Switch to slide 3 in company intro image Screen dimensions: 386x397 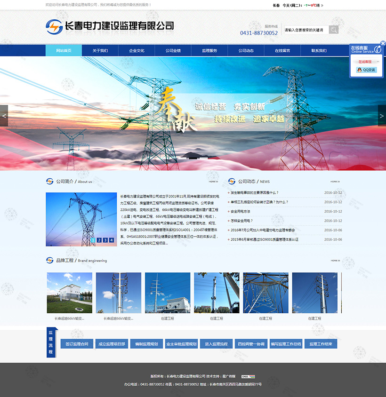pos(105,240)
